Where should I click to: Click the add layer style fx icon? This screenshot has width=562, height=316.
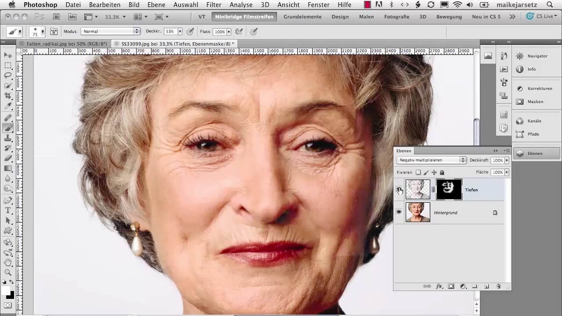tap(439, 286)
